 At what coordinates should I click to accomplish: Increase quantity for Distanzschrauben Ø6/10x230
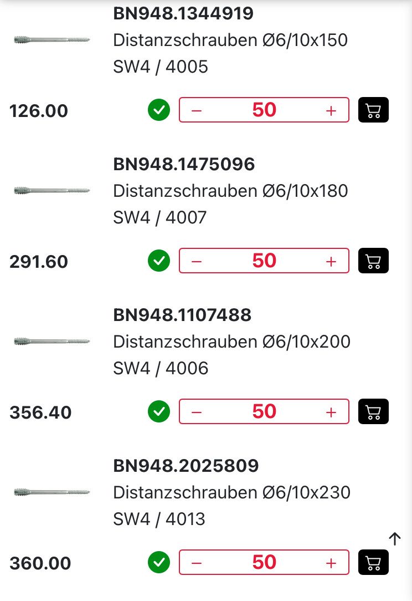(331, 563)
